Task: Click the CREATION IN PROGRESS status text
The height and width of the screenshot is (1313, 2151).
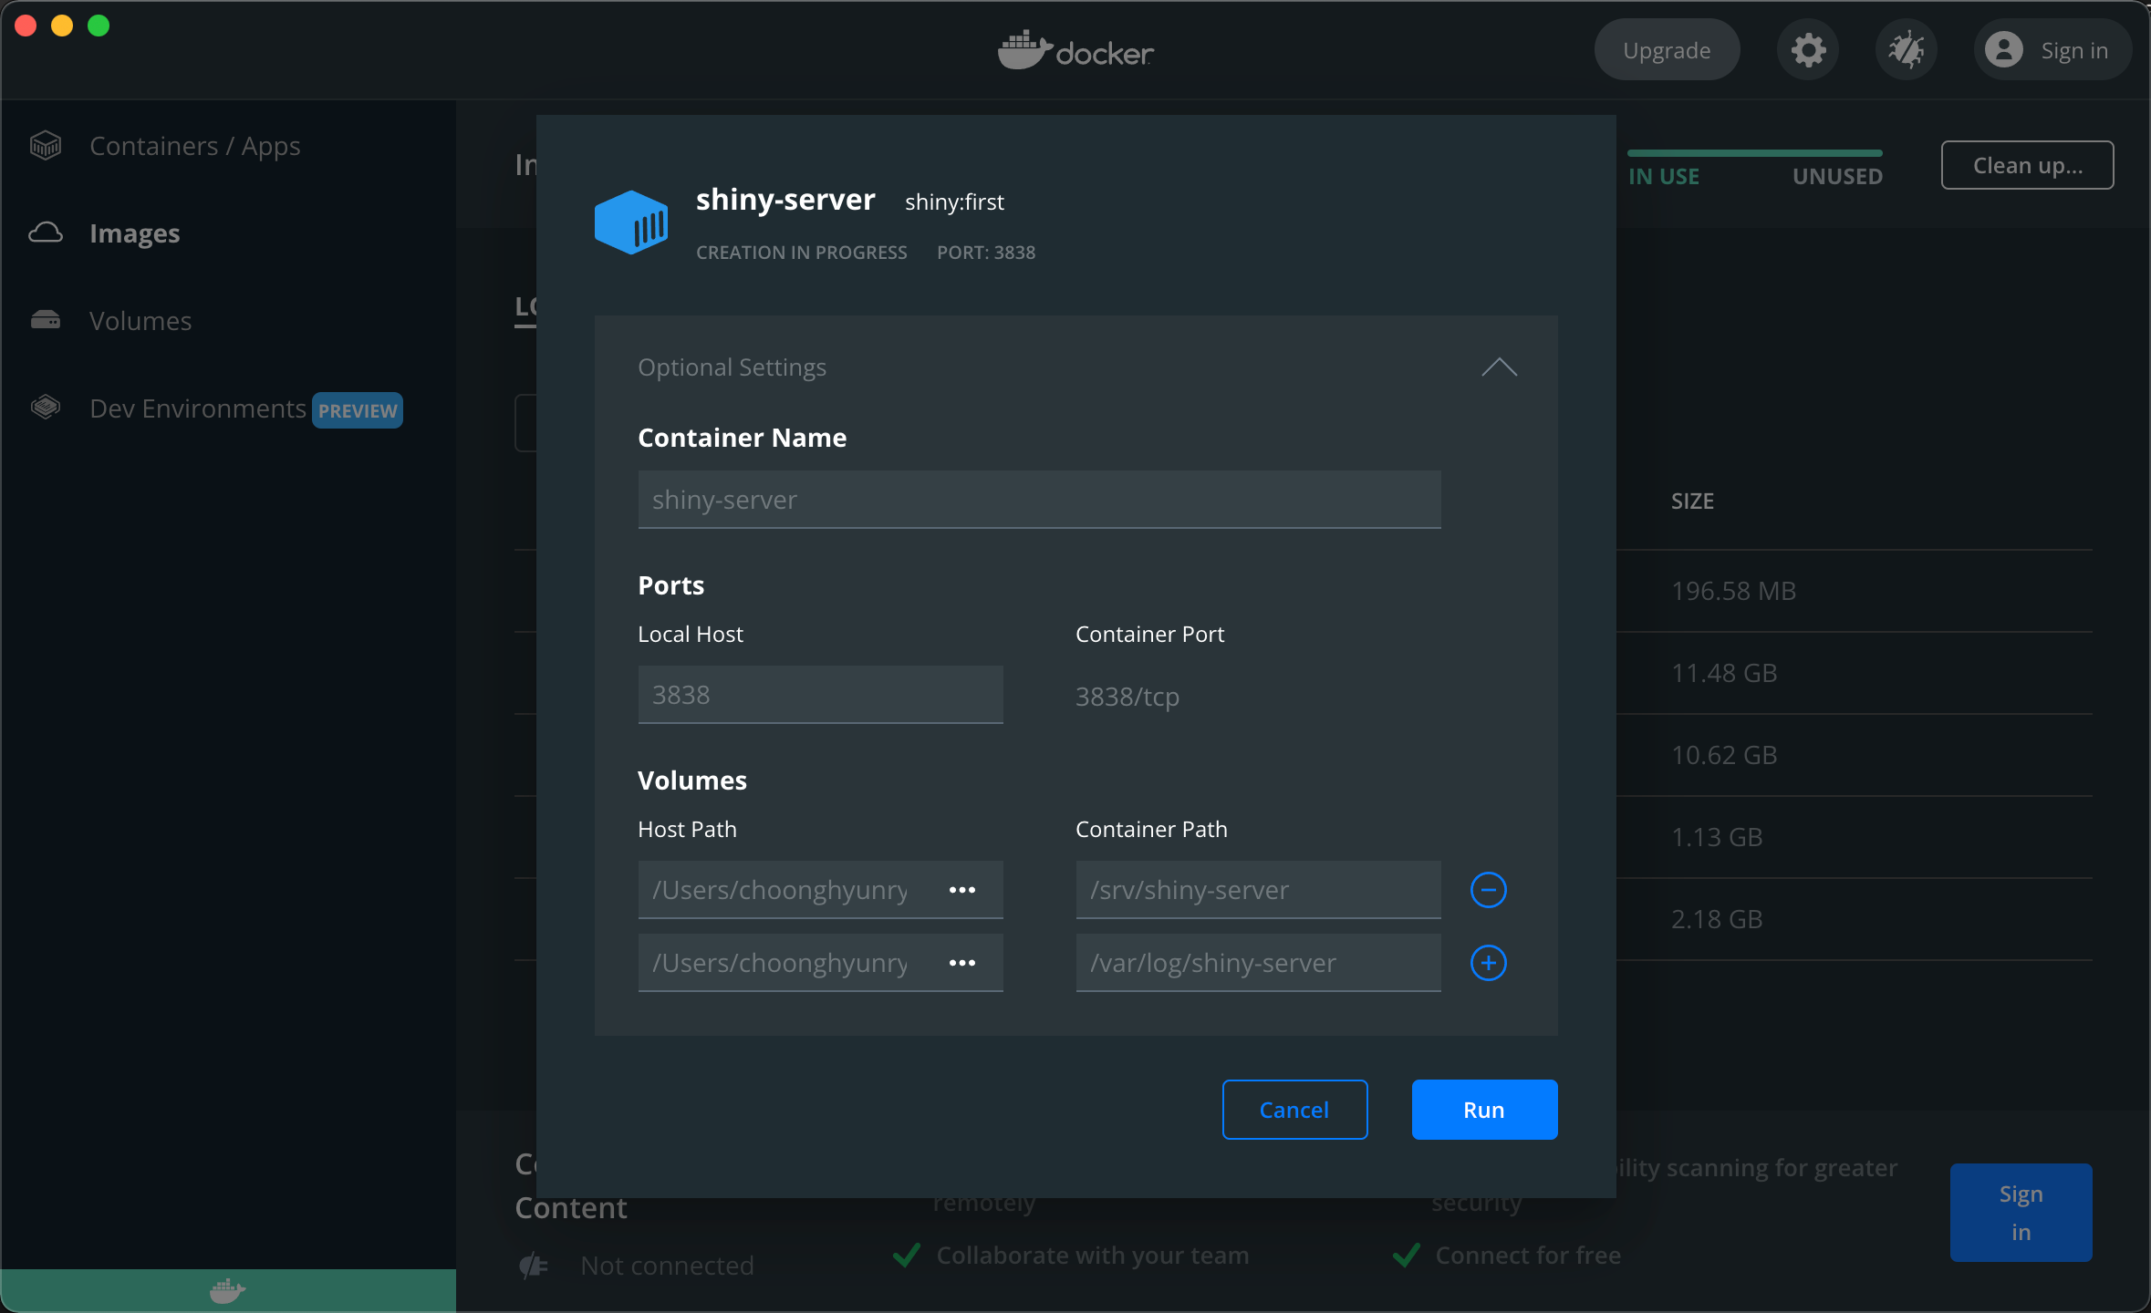Action: [802, 253]
